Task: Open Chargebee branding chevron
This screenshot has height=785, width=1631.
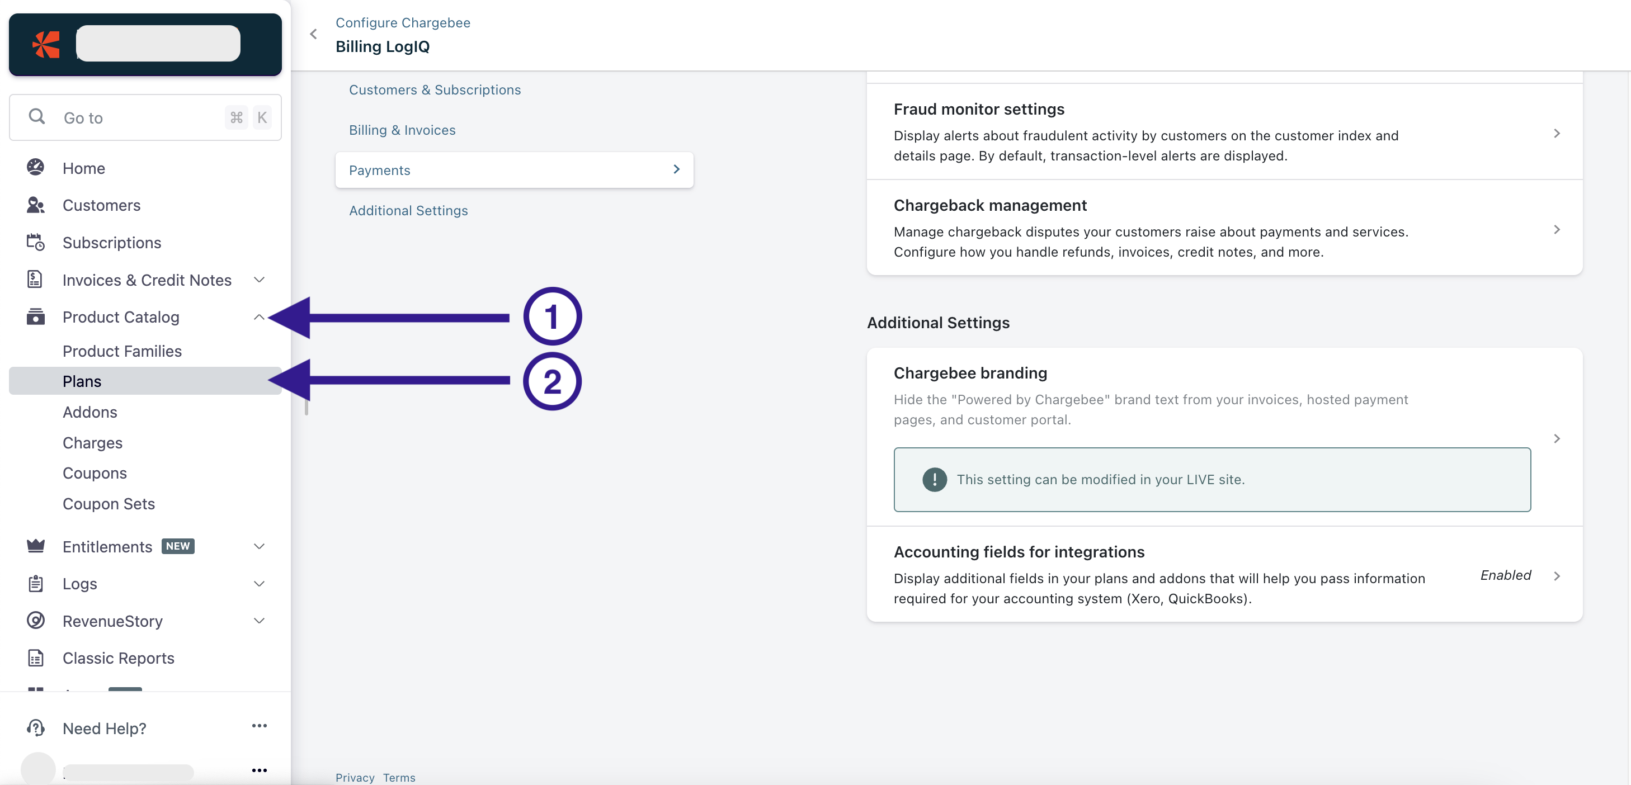Action: tap(1557, 438)
